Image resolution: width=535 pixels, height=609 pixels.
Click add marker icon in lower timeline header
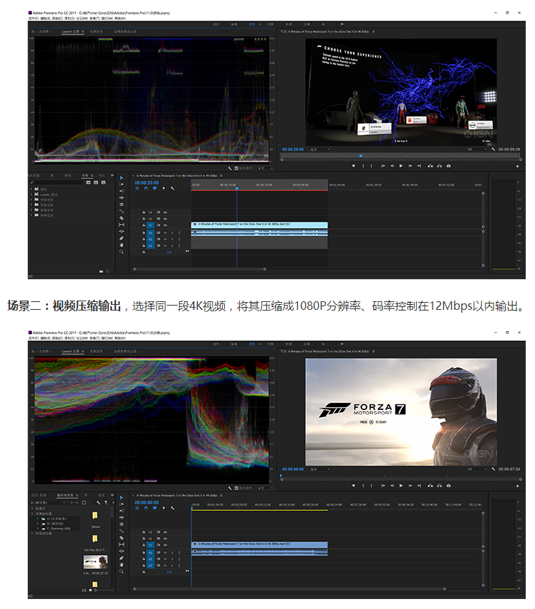click(164, 508)
